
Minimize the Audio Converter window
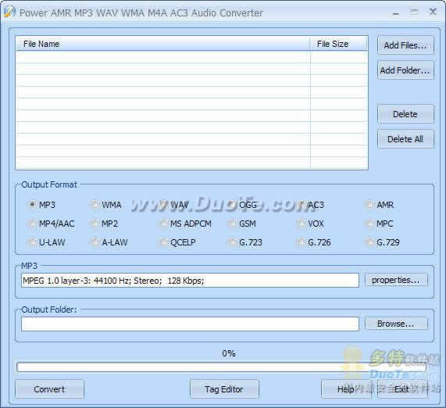[396, 13]
